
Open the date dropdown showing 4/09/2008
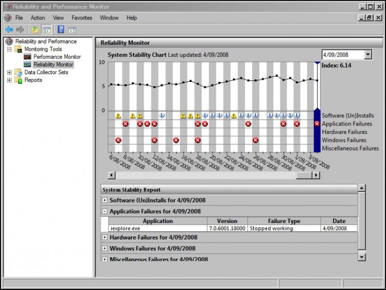[x=368, y=55]
